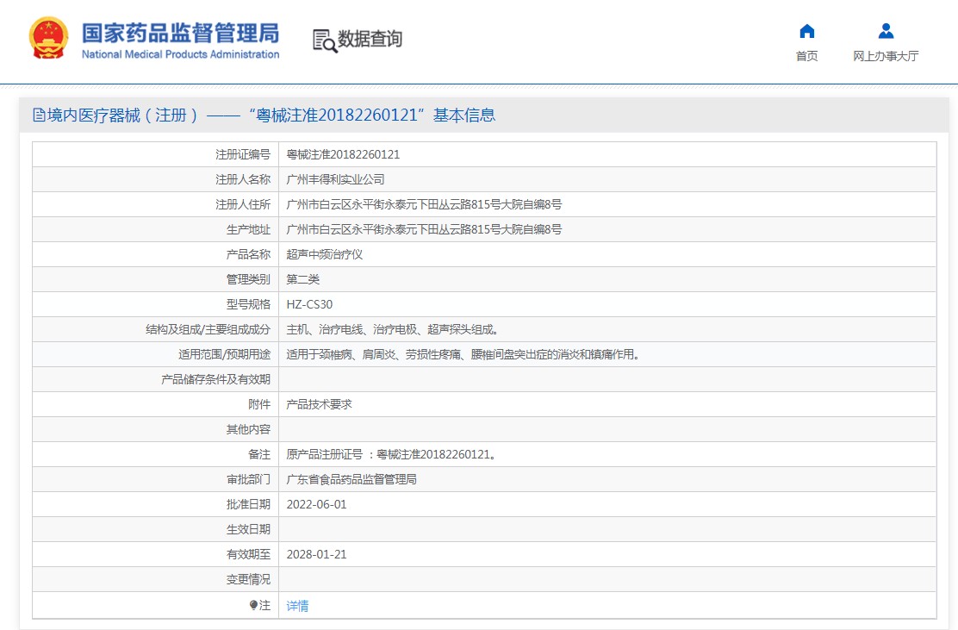Open the 网上办事大厅 text label
Screen dimensions: 958x630
coord(886,57)
